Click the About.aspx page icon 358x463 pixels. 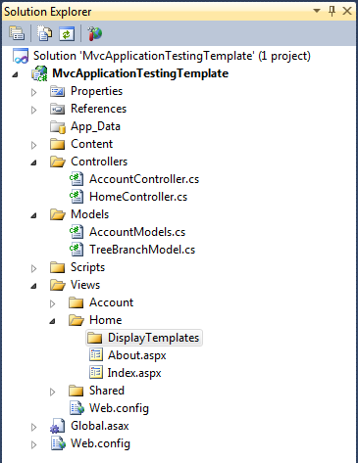tap(96, 354)
